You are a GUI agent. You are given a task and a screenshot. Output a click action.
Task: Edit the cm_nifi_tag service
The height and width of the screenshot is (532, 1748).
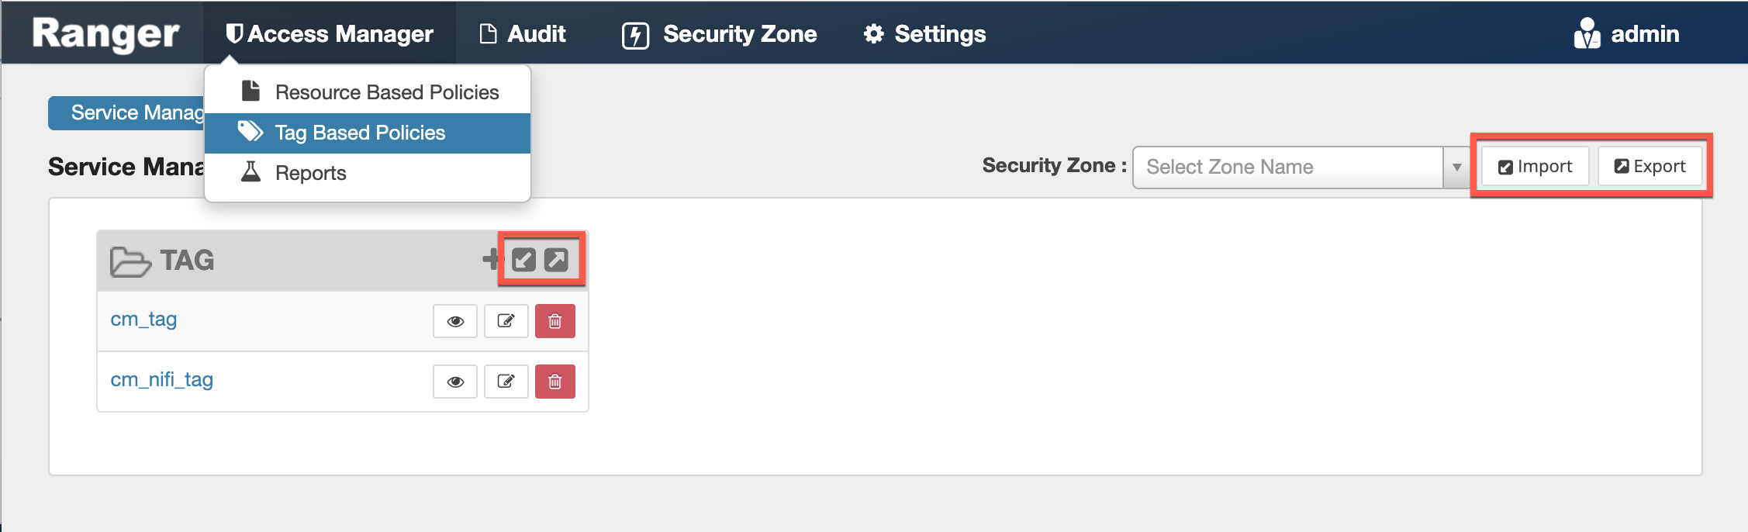pyautogui.click(x=506, y=382)
